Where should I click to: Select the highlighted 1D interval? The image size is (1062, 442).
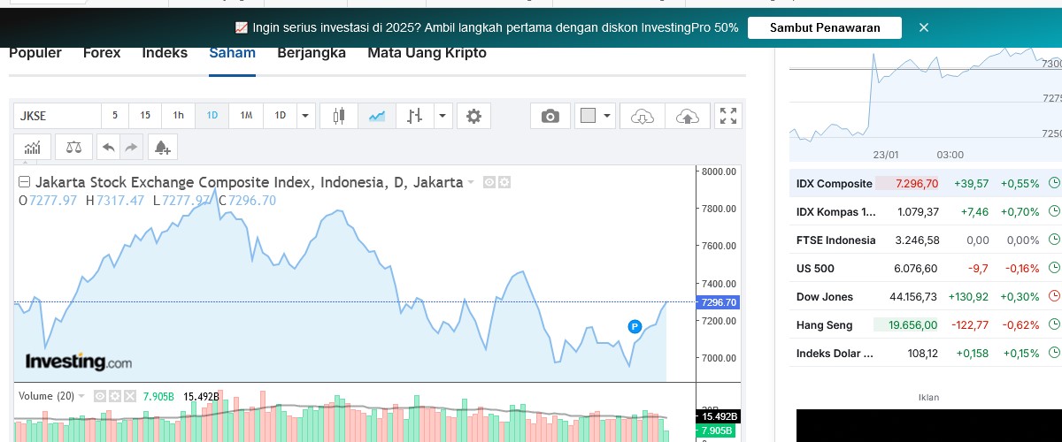pyautogui.click(x=212, y=115)
